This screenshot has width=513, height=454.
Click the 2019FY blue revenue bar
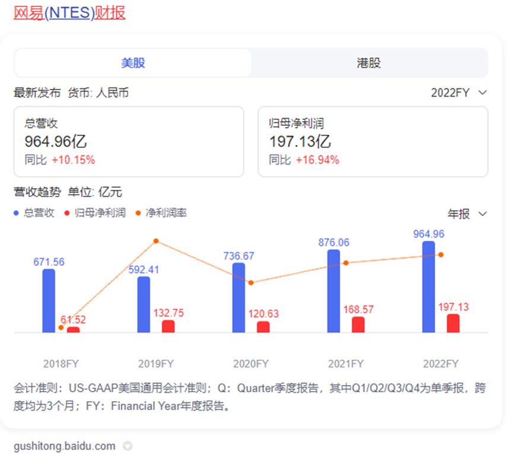tap(144, 304)
